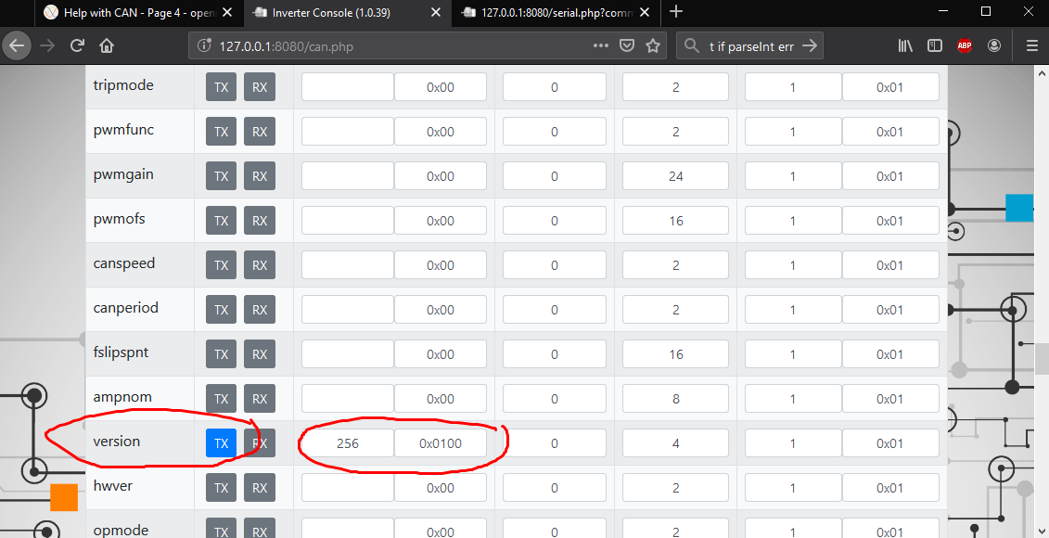The image size is (1049, 538).
Task: Click ampnom field showing 8
Action: 676,399
